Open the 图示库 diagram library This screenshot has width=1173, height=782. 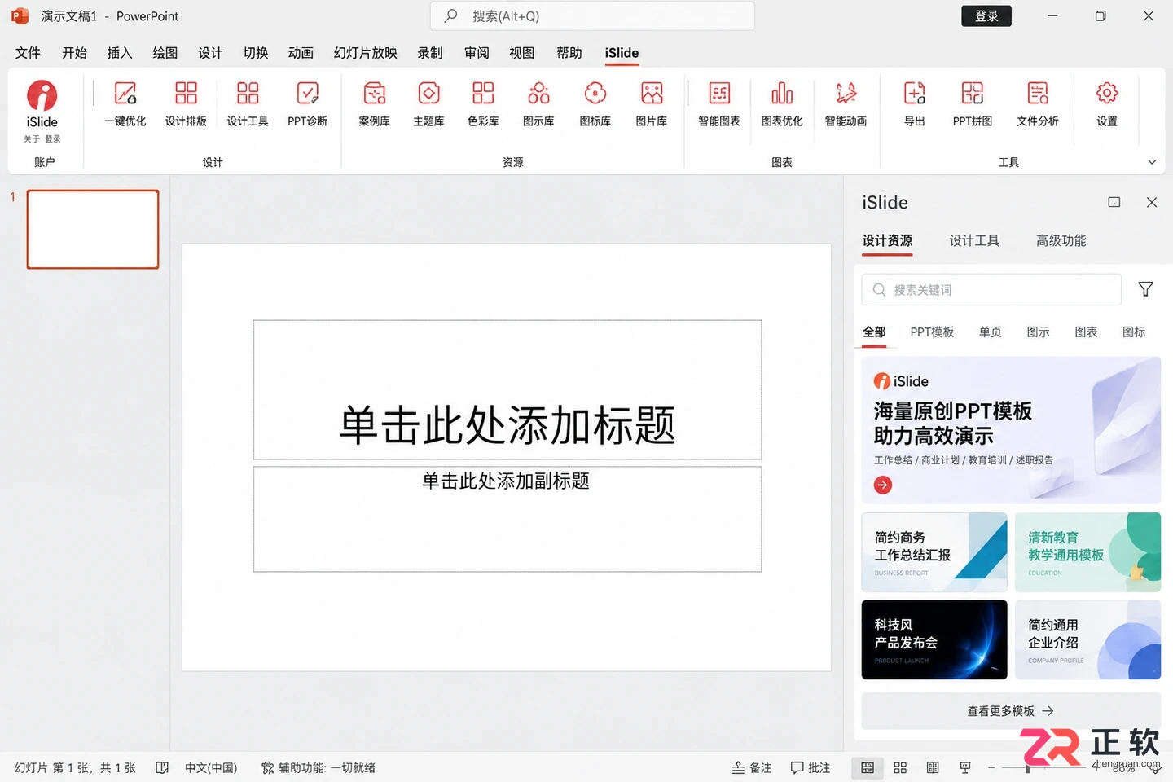pos(538,104)
